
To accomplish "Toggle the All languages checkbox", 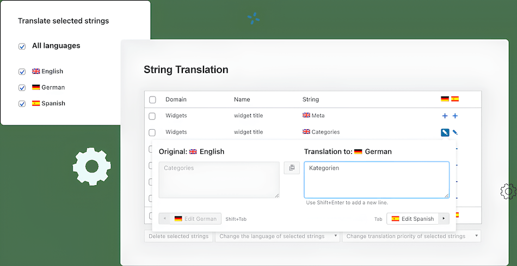I will [x=22, y=46].
